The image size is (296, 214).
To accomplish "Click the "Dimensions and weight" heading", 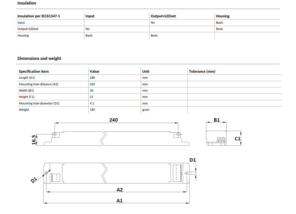I will (39, 58).
